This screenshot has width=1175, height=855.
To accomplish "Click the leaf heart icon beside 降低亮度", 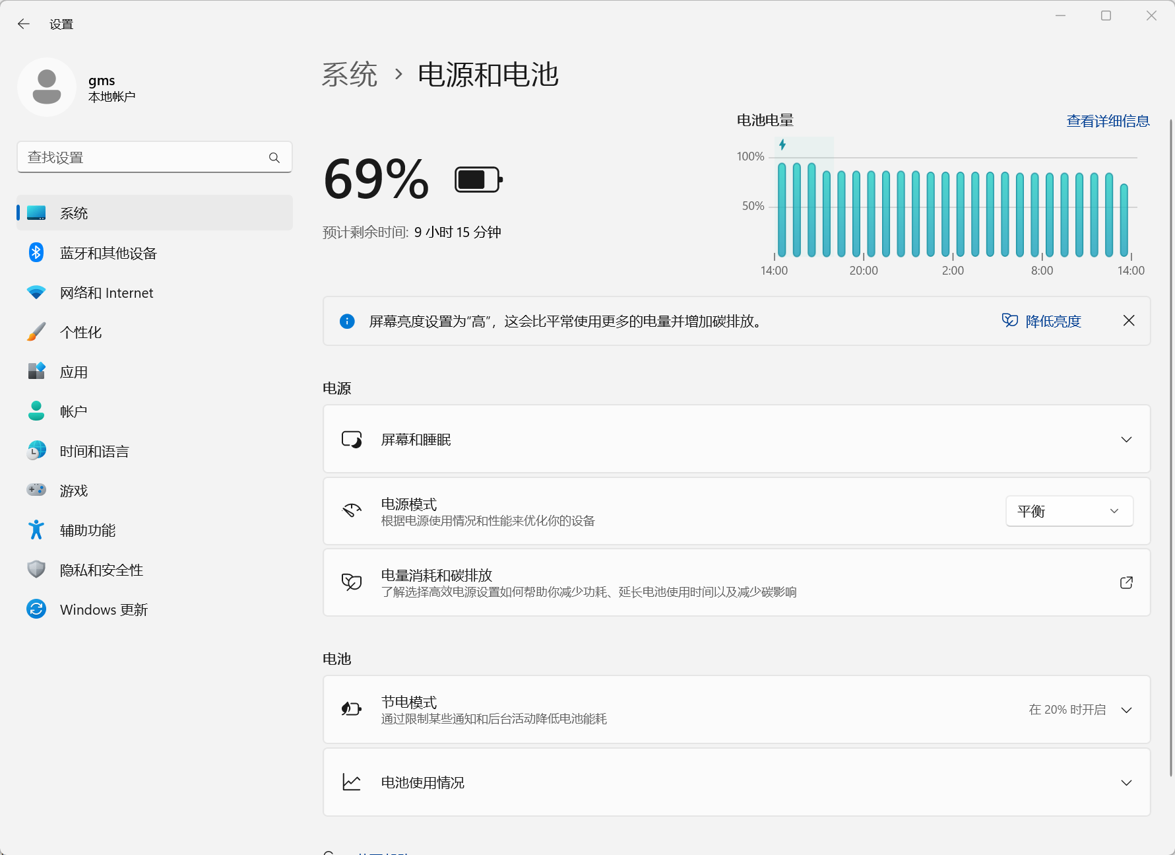I will click(x=1010, y=320).
